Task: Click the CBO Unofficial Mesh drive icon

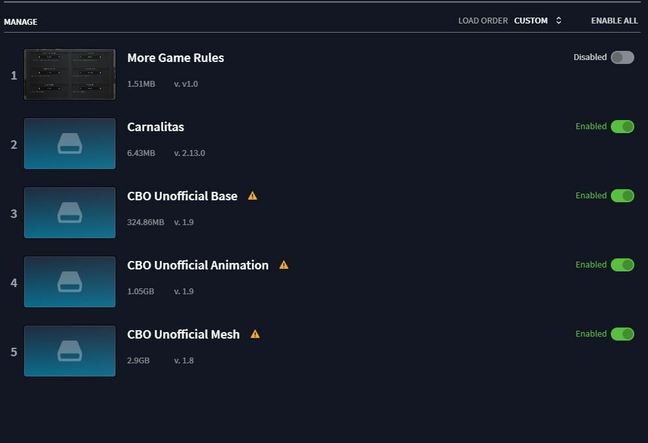Action: click(x=70, y=351)
